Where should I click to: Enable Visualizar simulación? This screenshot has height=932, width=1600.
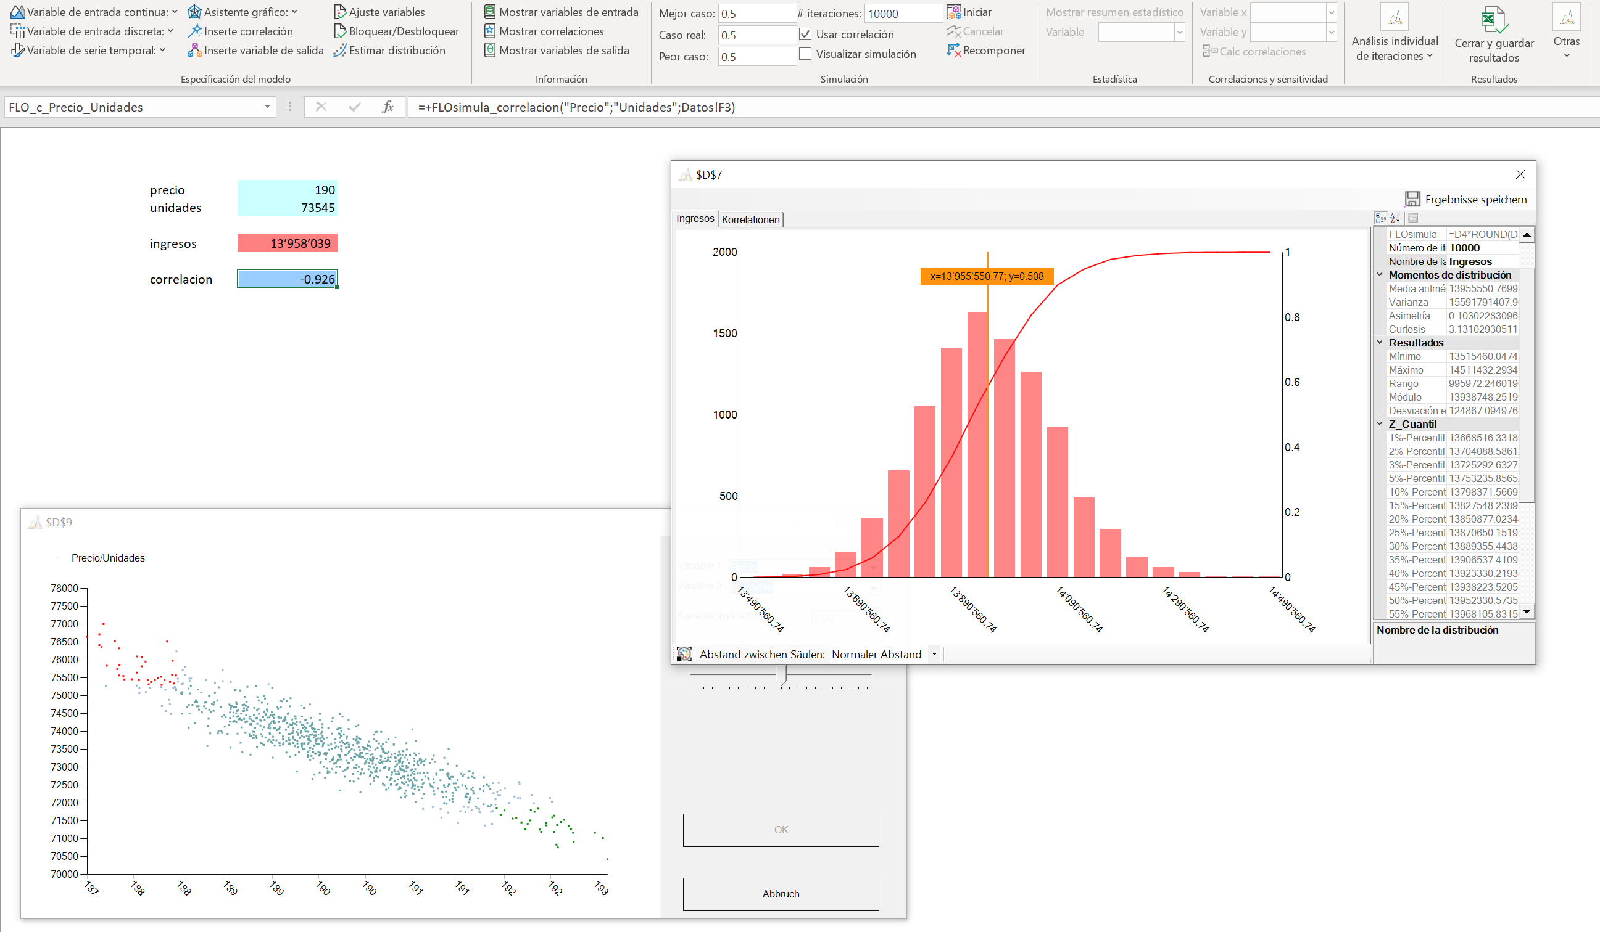coord(805,54)
